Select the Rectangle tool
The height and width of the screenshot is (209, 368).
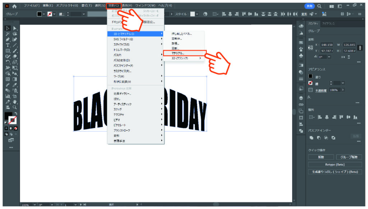8,51
